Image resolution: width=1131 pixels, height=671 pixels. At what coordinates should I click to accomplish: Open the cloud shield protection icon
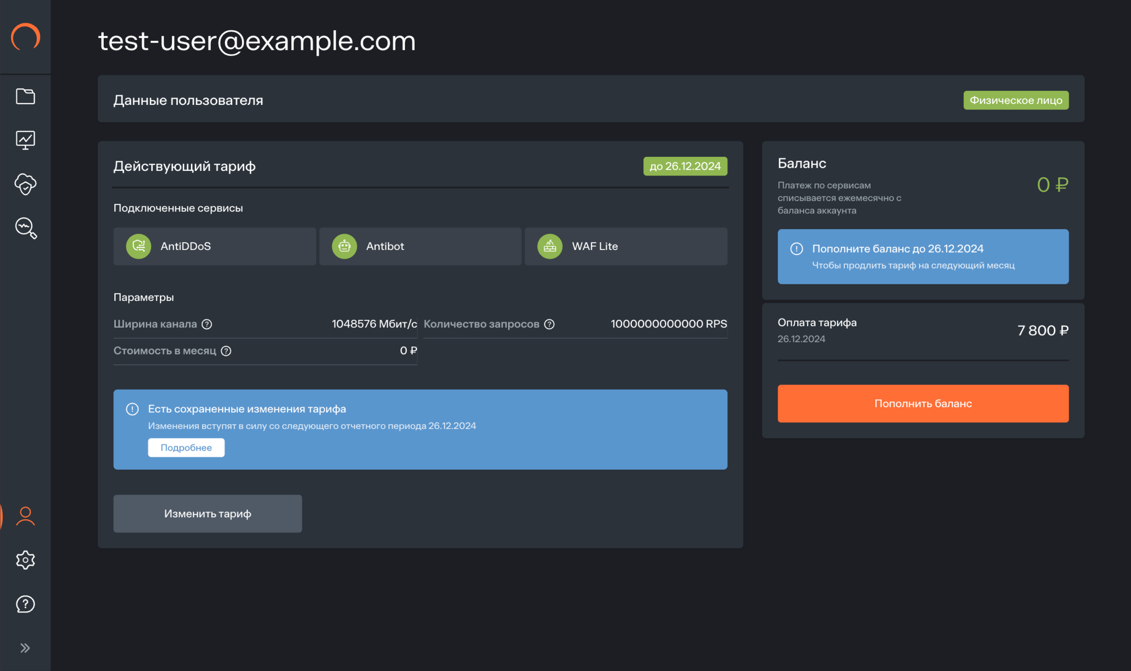click(25, 184)
